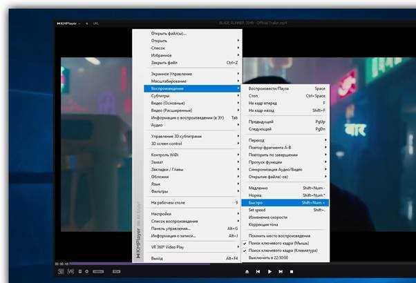Expand the Масштабирование submenu
The height and width of the screenshot is (283, 416).
coord(192,81)
